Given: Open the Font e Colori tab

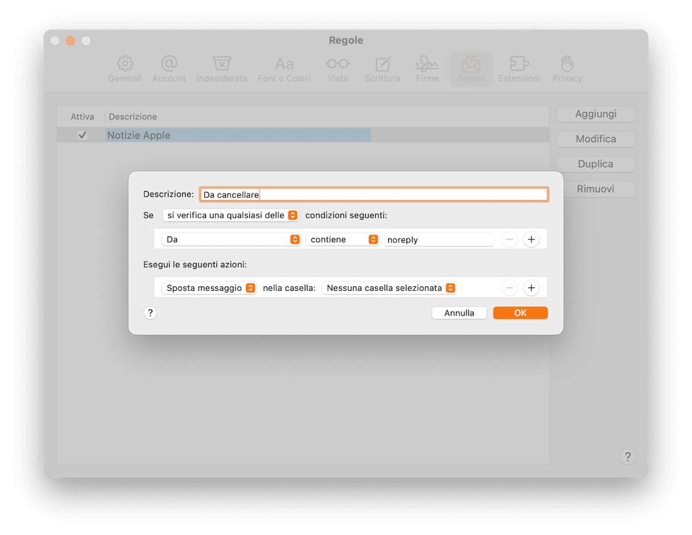Looking at the screenshot, I should click(x=284, y=69).
